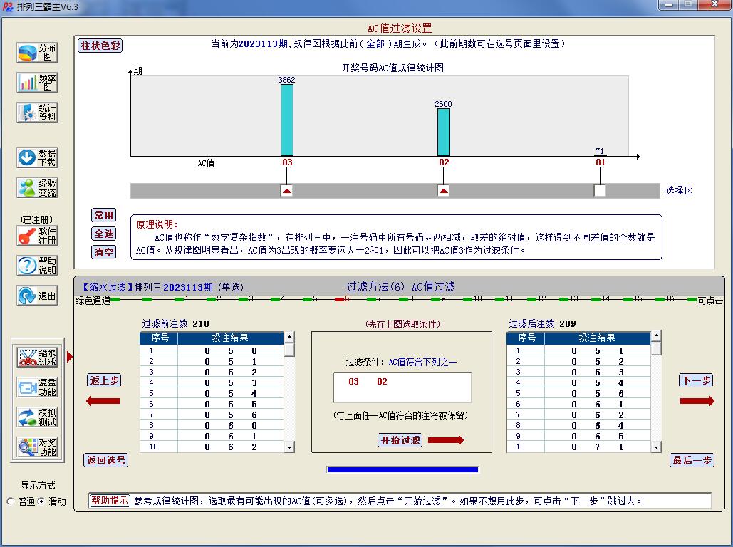Open 柱状色彩 bar color settings
The image size is (733, 547).
100,46
